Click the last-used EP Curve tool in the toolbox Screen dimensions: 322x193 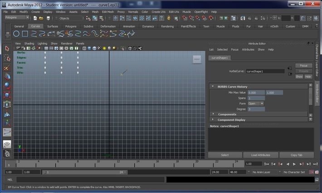7,132
